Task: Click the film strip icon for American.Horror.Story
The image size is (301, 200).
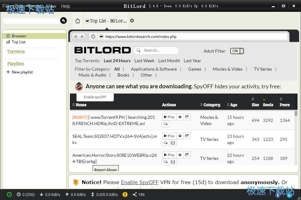Action: (x=173, y=162)
